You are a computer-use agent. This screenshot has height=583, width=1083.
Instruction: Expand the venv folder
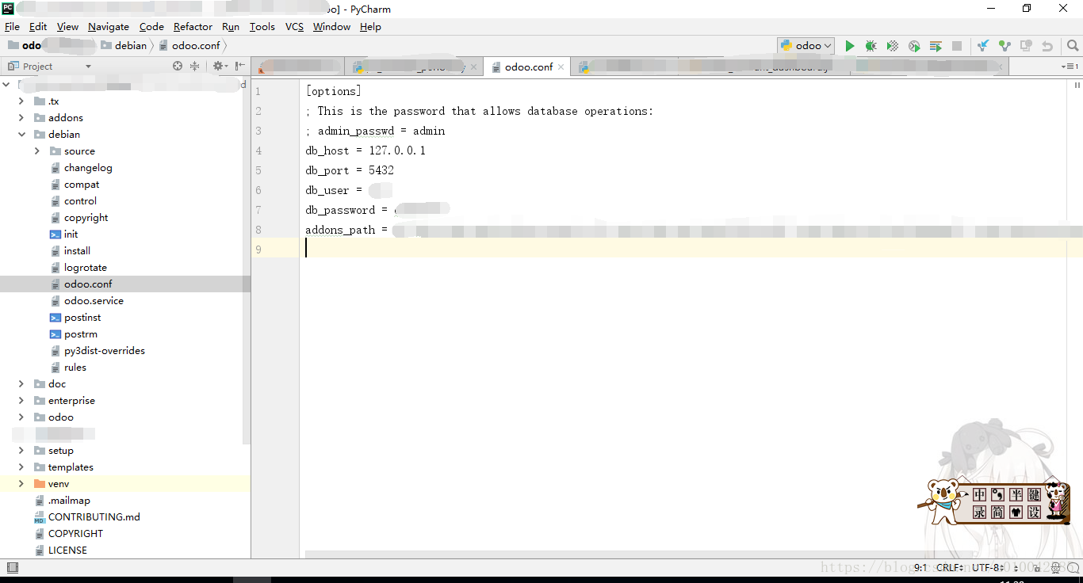coord(21,484)
